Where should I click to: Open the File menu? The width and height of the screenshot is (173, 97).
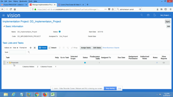click(2, 1)
